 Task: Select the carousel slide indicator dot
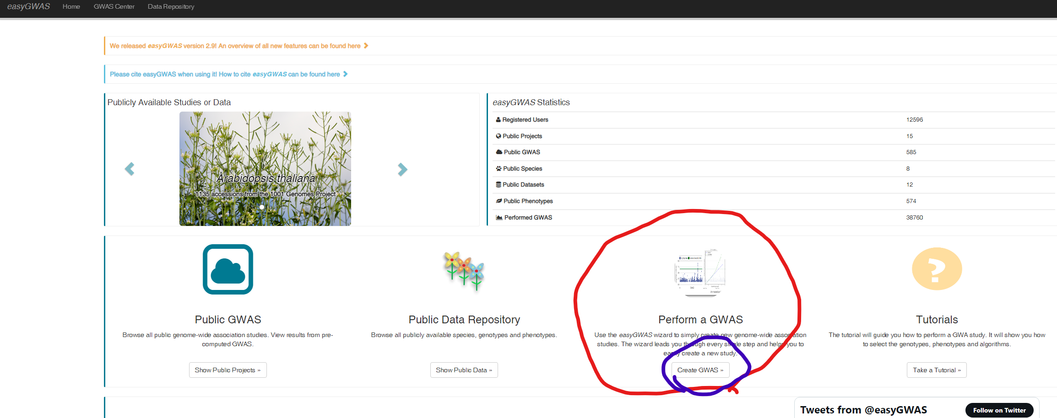click(262, 207)
